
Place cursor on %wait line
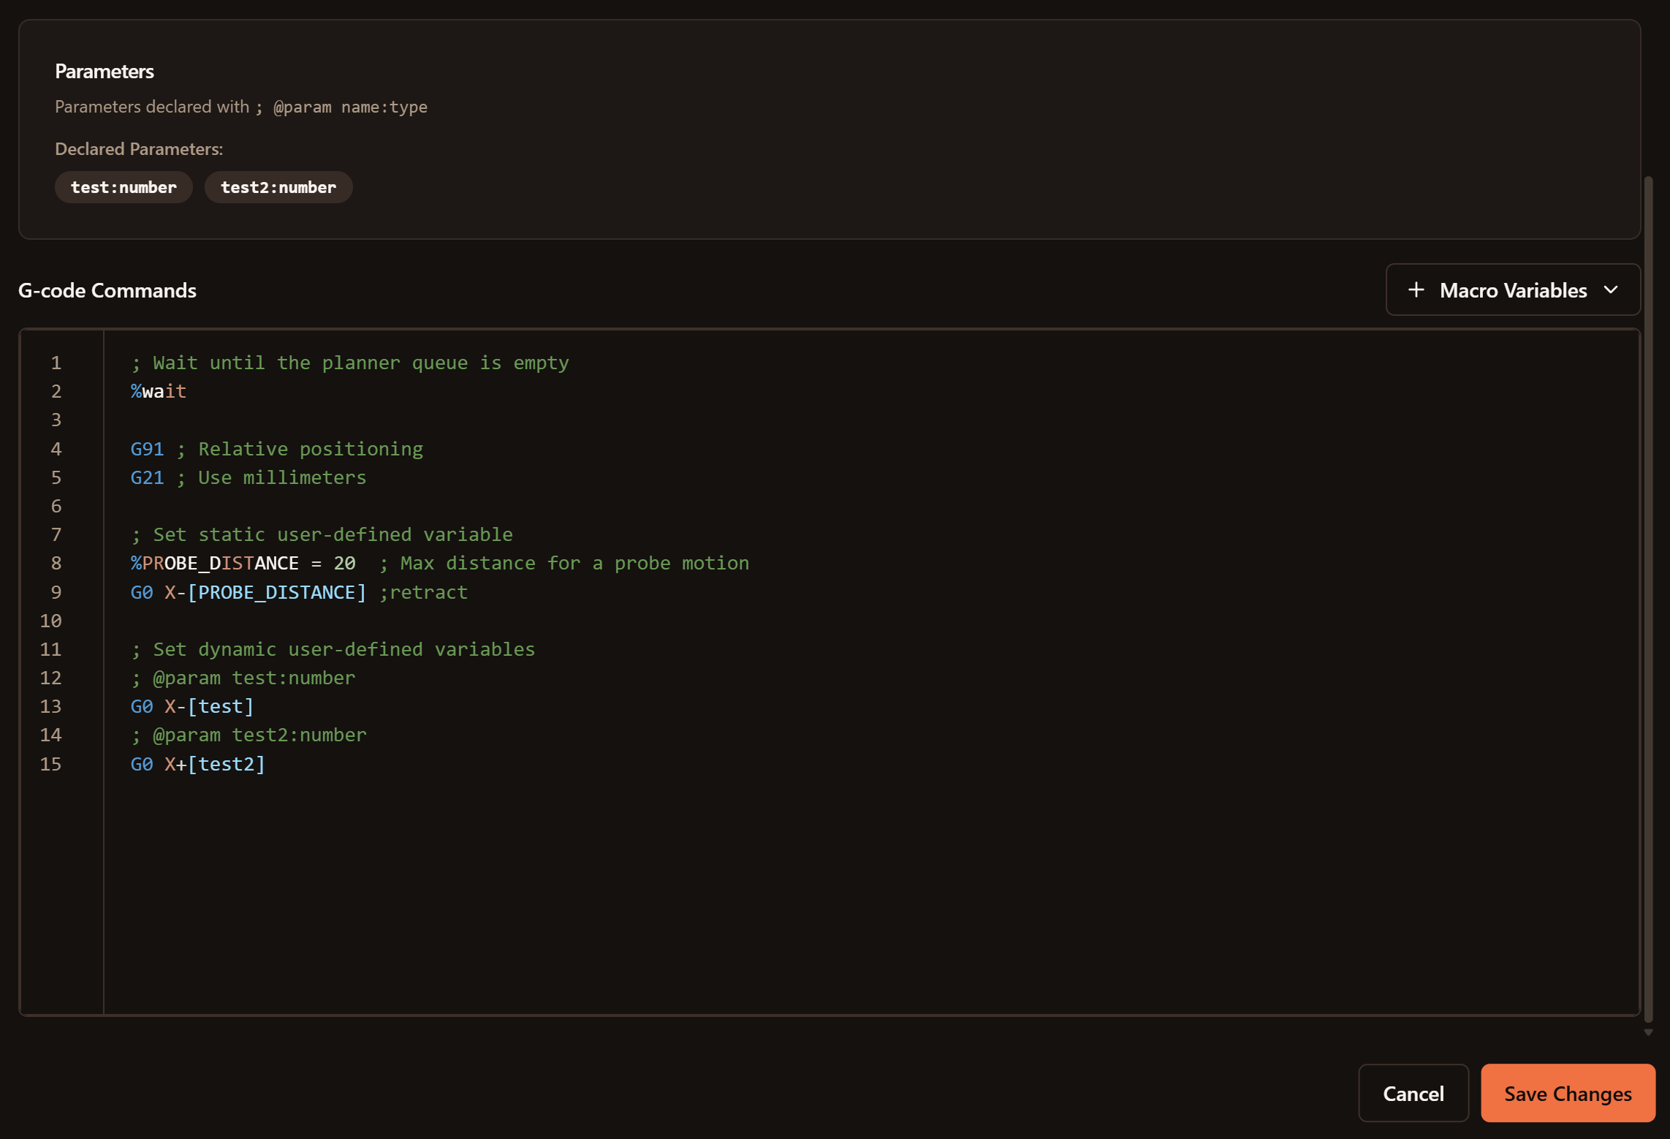tap(159, 392)
